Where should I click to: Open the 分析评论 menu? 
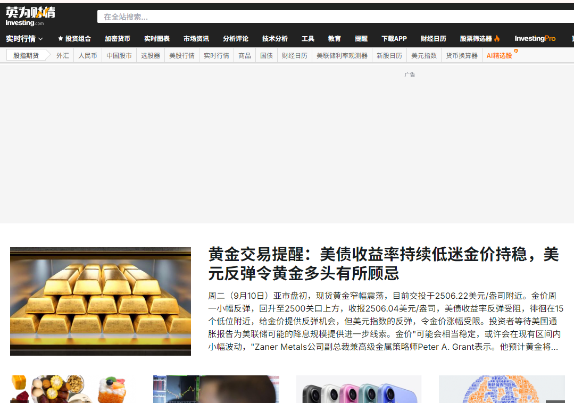(x=235, y=39)
